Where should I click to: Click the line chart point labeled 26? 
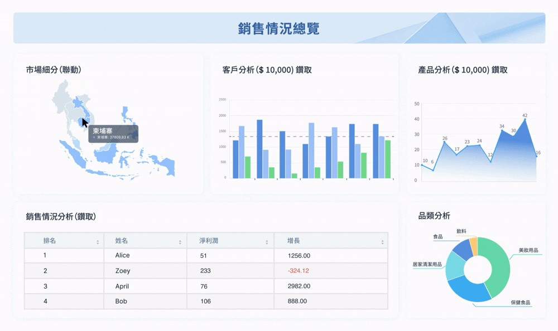click(445, 142)
